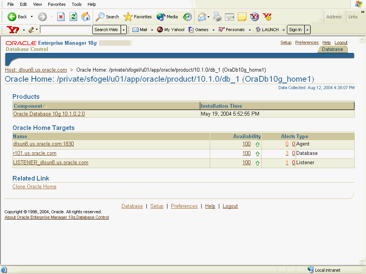The height and width of the screenshot is (274, 366).
Task: Click the LISTENER_dlsun8.us.oracle.com target link
Action: click(x=51, y=163)
